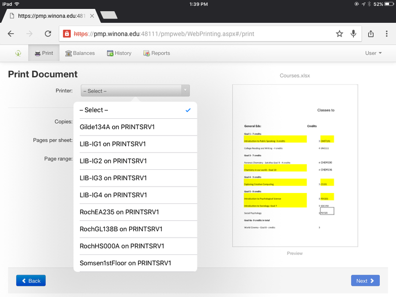Expand the User account dropdown
396x297 pixels.
click(x=373, y=53)
